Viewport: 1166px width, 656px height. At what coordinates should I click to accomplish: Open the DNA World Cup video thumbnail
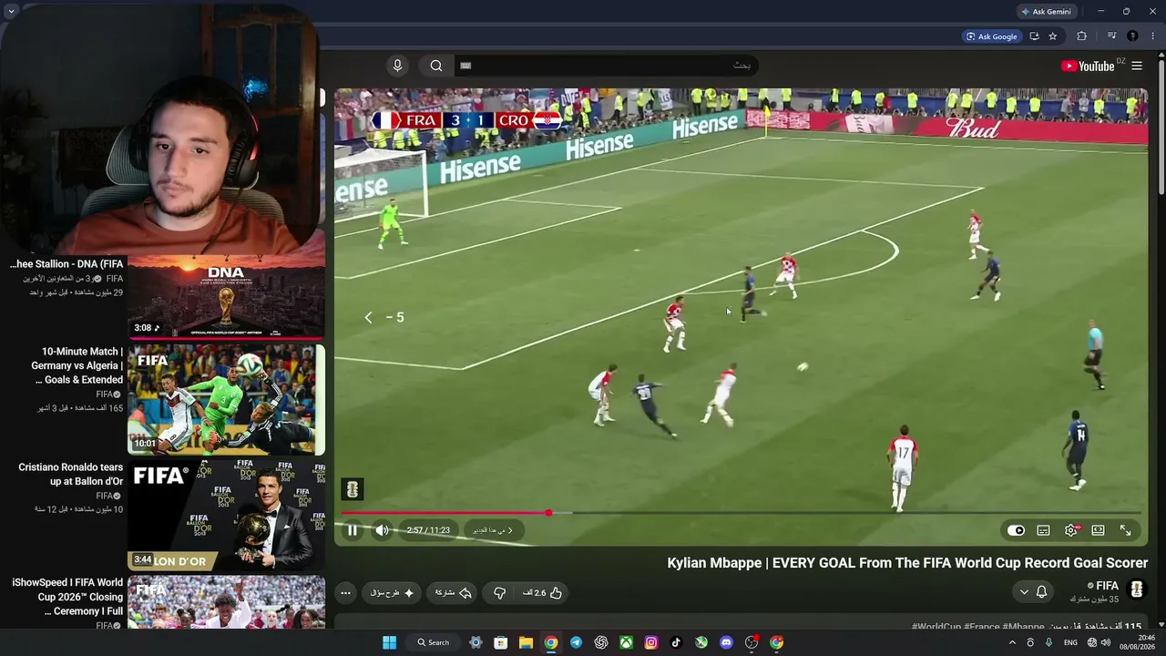coord(226,297)
